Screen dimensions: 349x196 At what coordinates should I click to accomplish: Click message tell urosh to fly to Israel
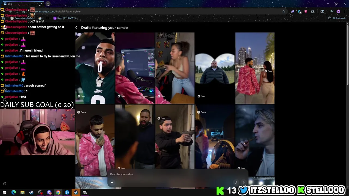[x=53, y=56]
